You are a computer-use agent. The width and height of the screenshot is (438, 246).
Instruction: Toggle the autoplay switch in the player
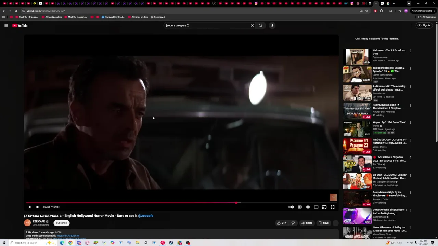tap(291, 207)
